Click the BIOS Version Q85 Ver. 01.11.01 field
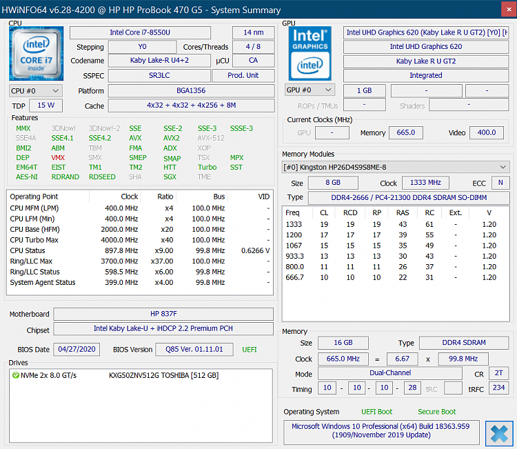Image resolution: width=517 pixels, height=449 pixels. [x=194, y=350]
